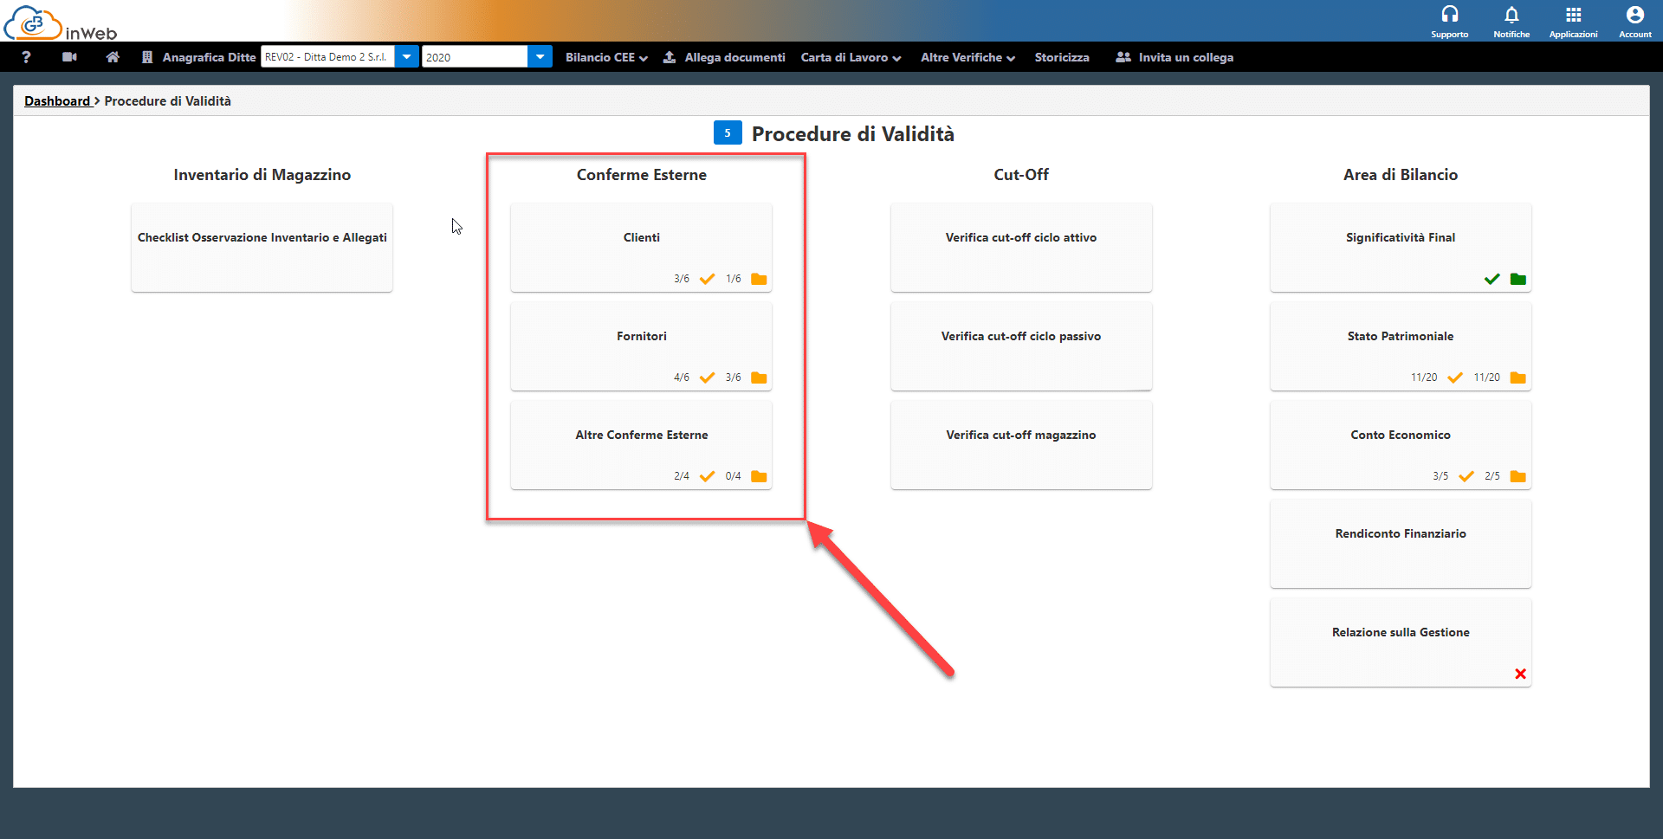
Task: Go to home via house icon
Action: click(x=113, y=57)
